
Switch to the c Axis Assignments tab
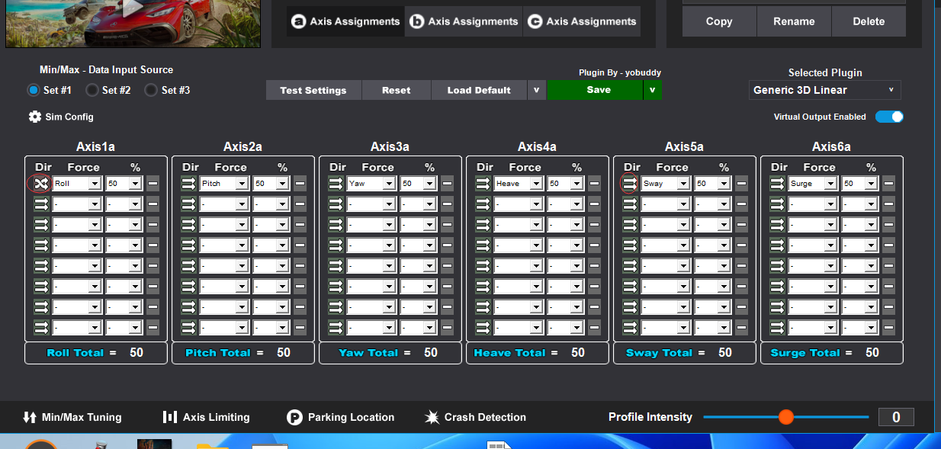click(x=582, y=21)
